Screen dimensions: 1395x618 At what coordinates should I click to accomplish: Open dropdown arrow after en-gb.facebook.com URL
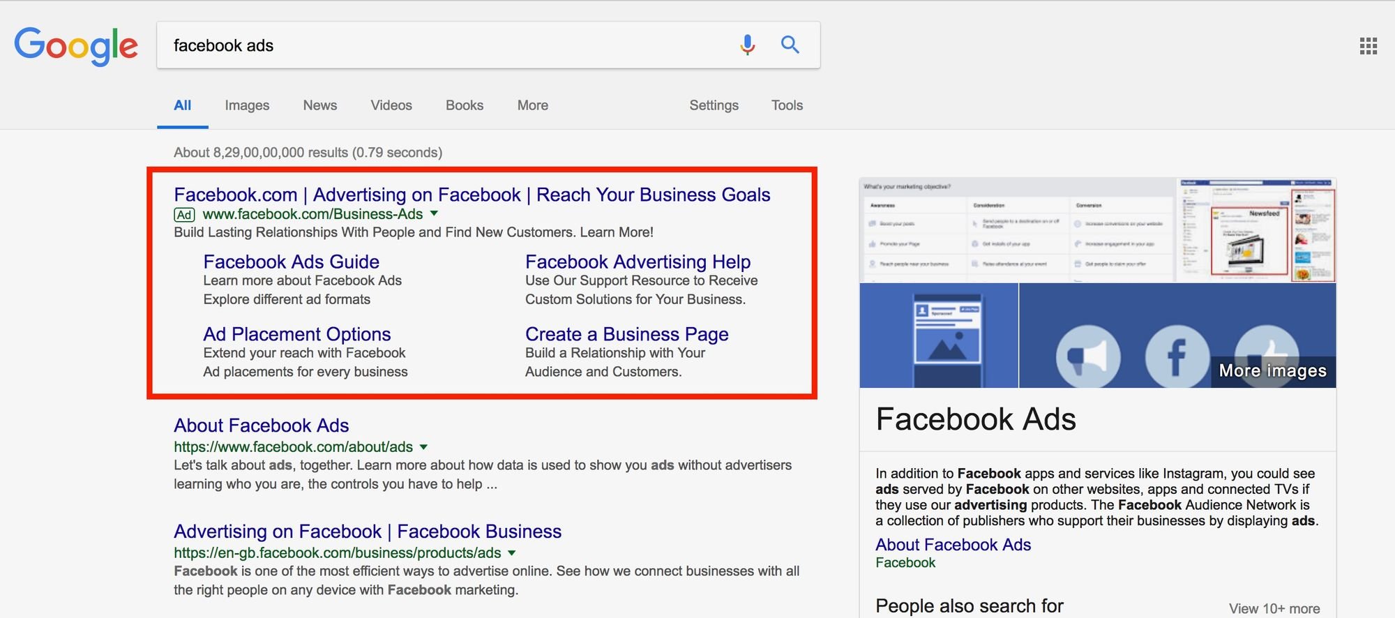(x=512, y=552)
